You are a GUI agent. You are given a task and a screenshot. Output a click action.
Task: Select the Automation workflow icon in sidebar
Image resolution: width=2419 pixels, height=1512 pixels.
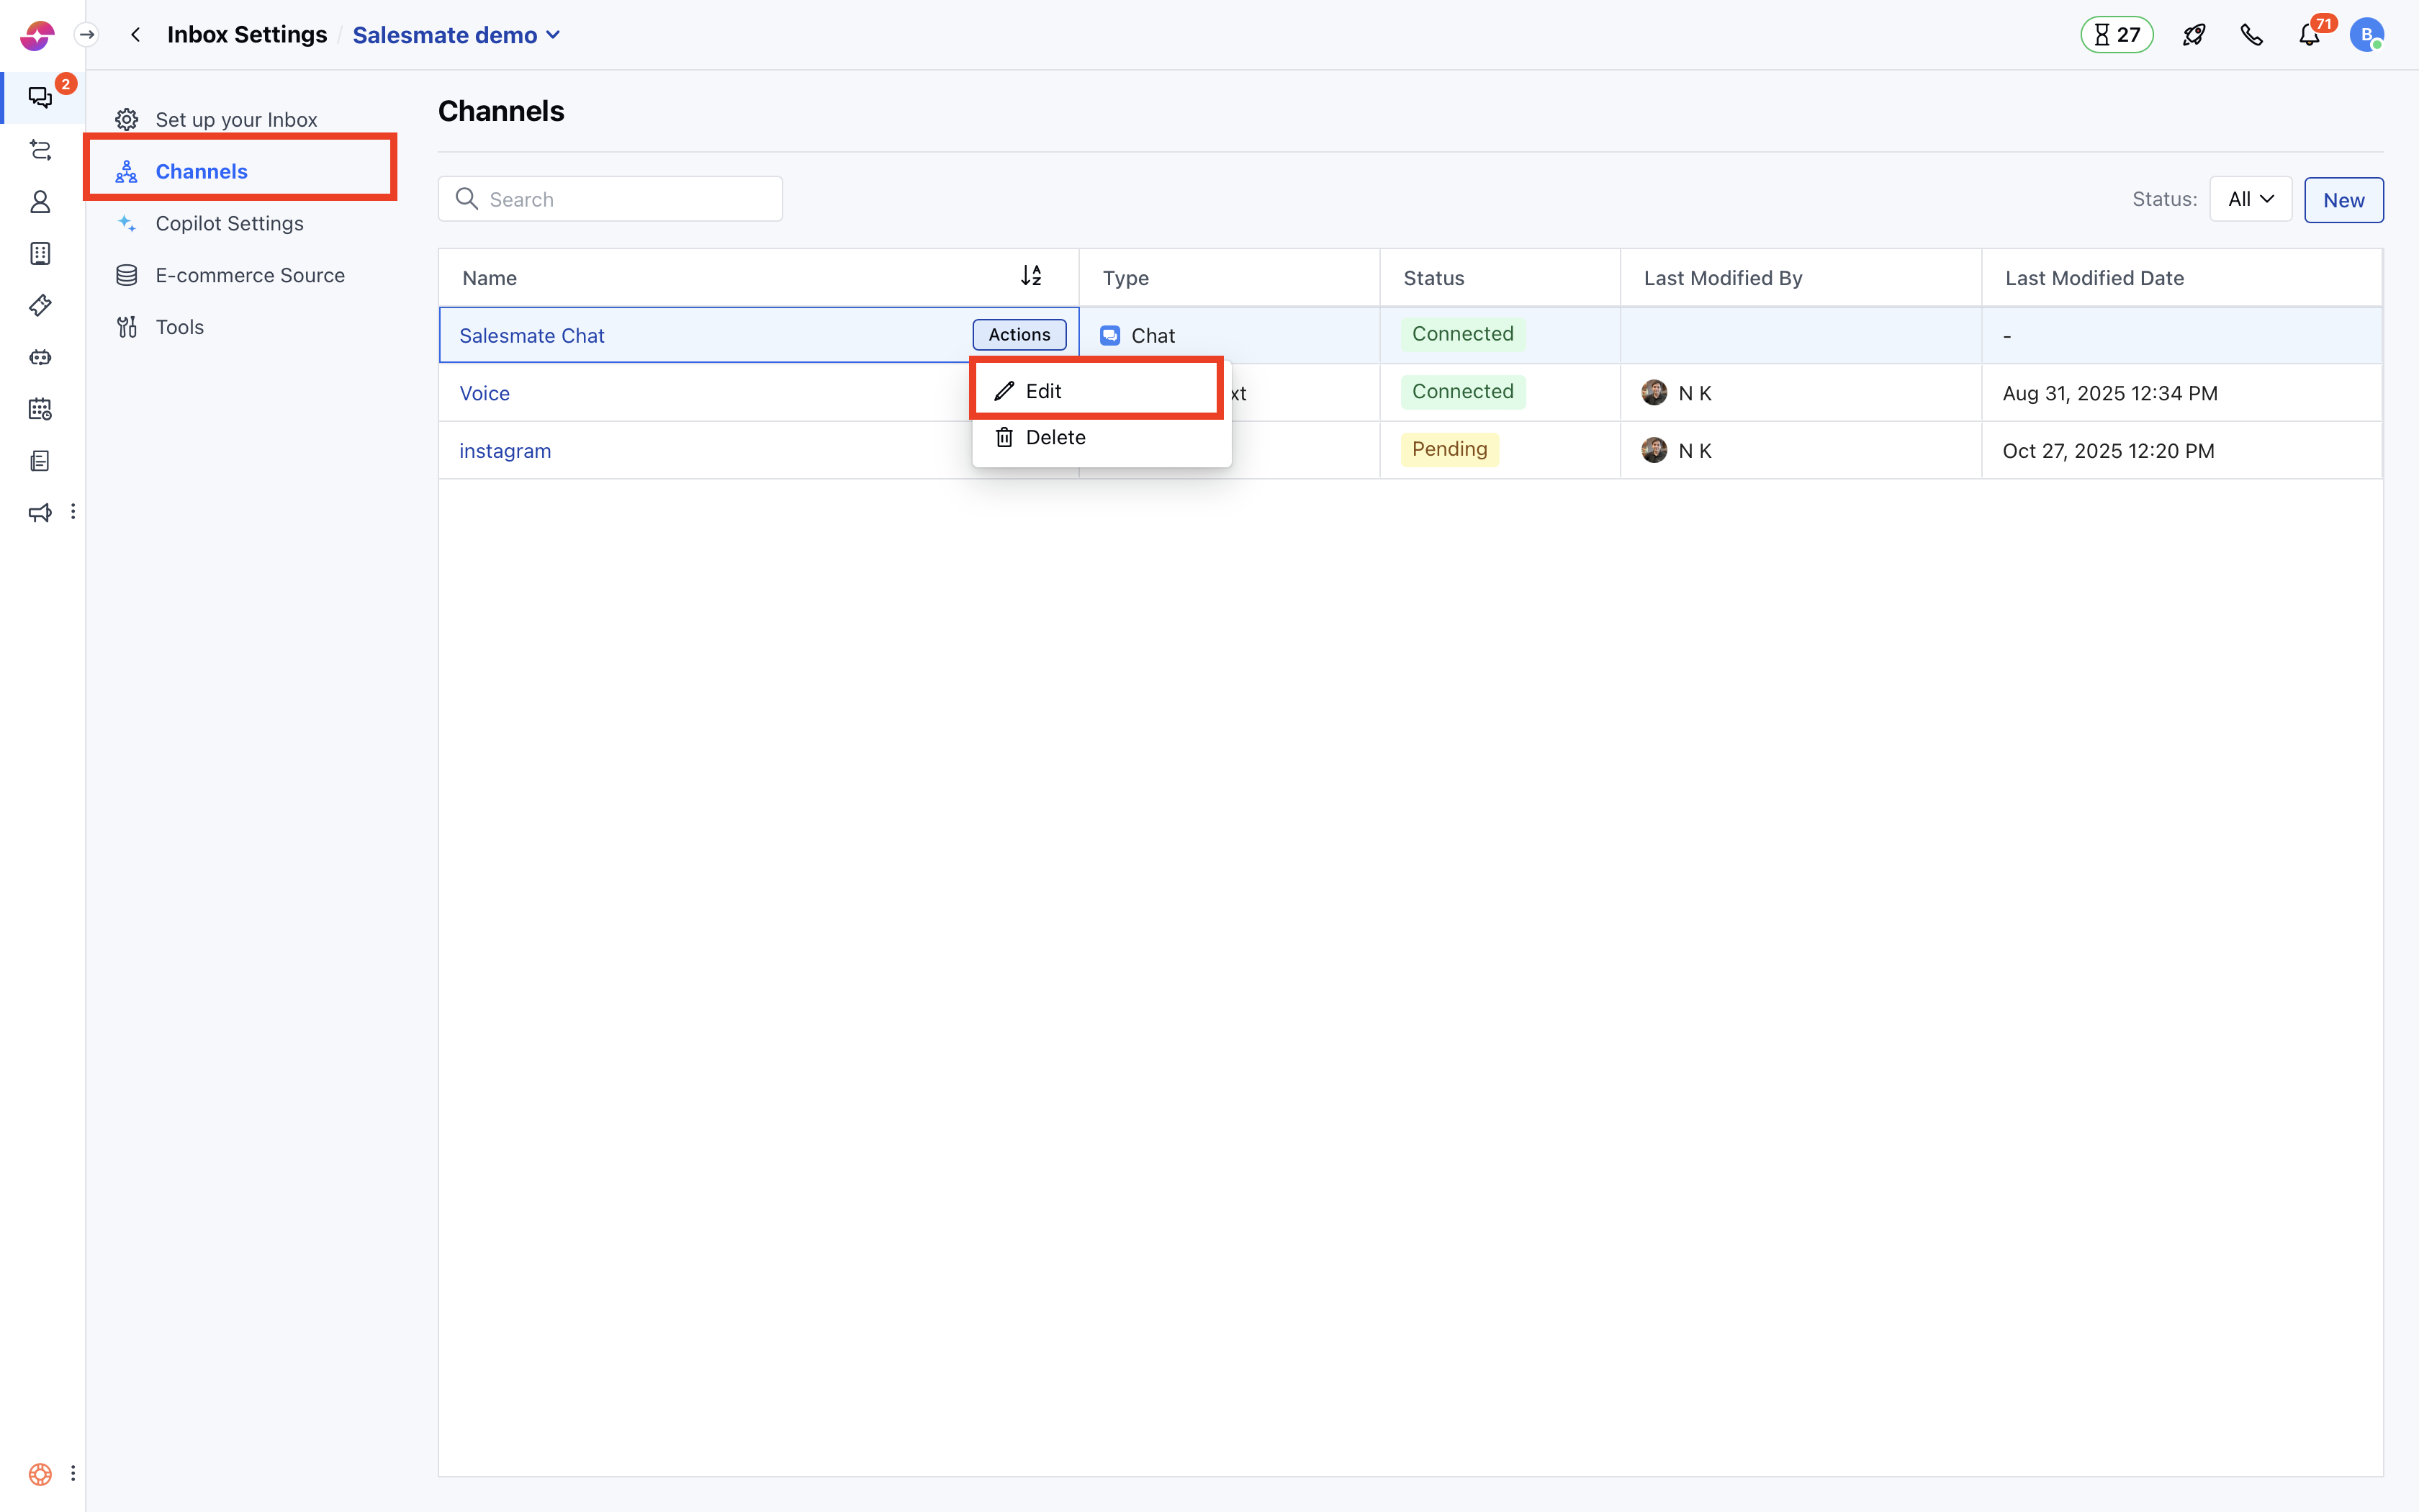[x=40, y=150]
